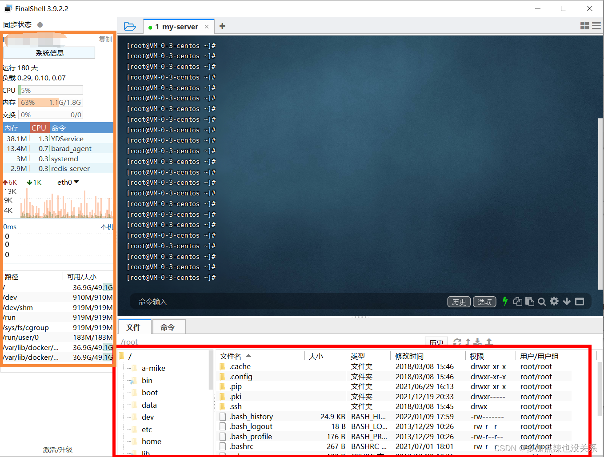The width and height of the screenshot is (604, 457).
Task: Click the CPU usage 5% bar
Action: click(51, 90)
